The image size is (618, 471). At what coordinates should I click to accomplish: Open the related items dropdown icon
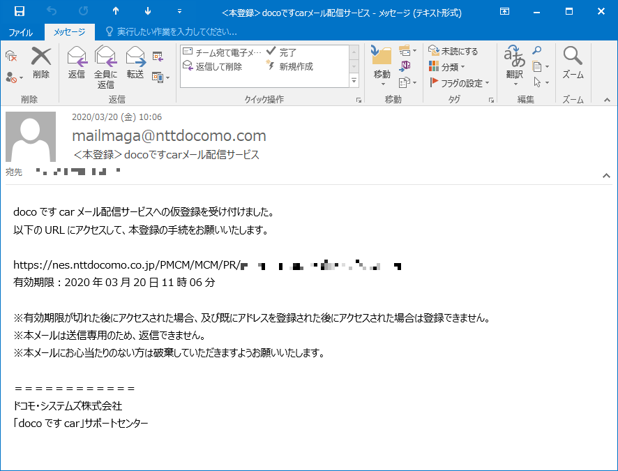click(541, 66)
